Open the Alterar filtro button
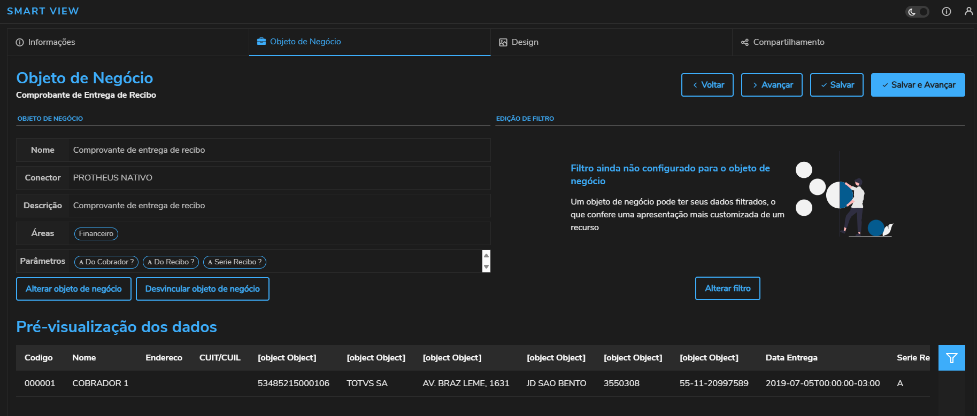 click(x=727, y=288)
